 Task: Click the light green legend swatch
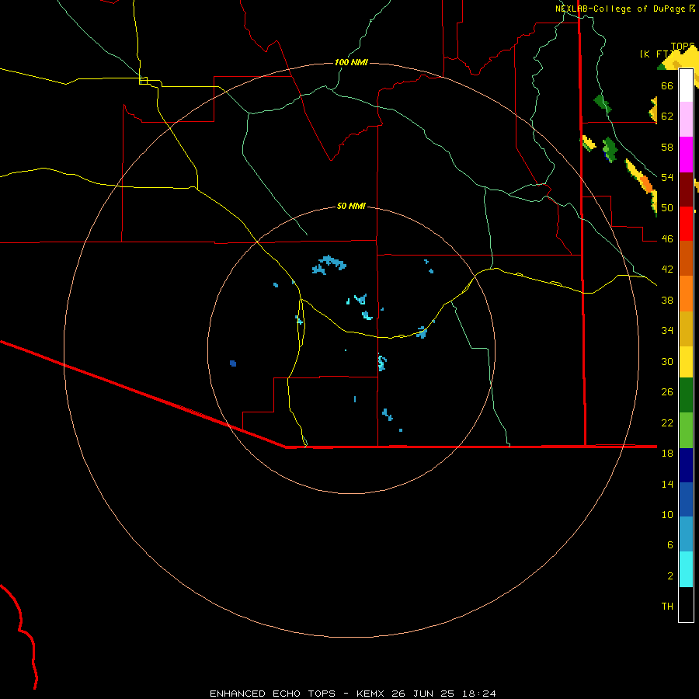point(686,430)
